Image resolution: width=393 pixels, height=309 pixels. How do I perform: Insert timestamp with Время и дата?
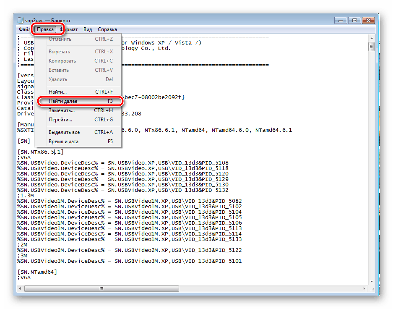click(x=63, y=141)
